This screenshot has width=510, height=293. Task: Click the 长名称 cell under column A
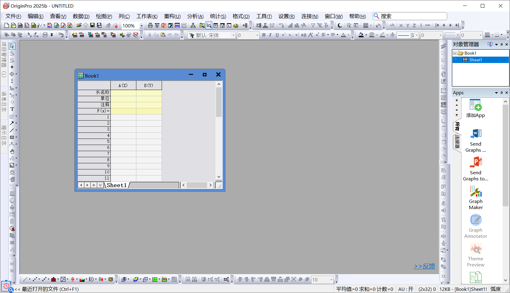click(123, 92)
